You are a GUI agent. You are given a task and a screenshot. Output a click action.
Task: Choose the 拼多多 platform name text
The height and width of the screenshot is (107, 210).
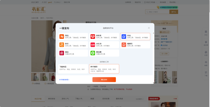tap(99, 36)
